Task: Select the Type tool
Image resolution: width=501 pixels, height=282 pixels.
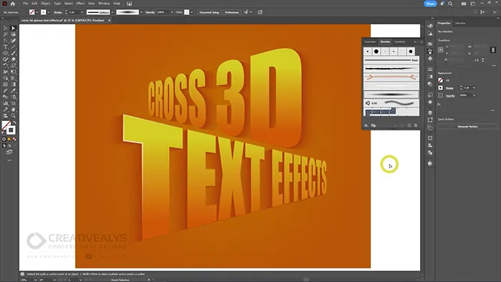Action: 6,47
